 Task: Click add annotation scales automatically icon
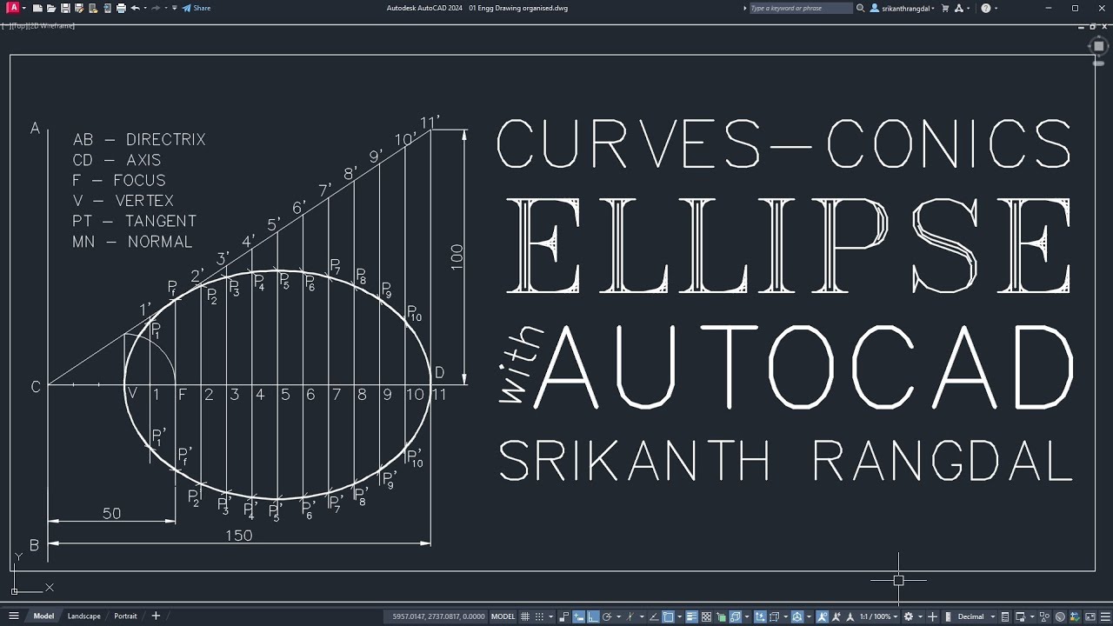point(836,616)
